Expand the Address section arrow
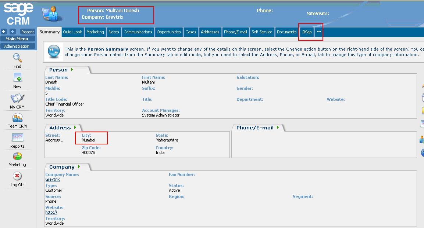 [x=75, y=128]
